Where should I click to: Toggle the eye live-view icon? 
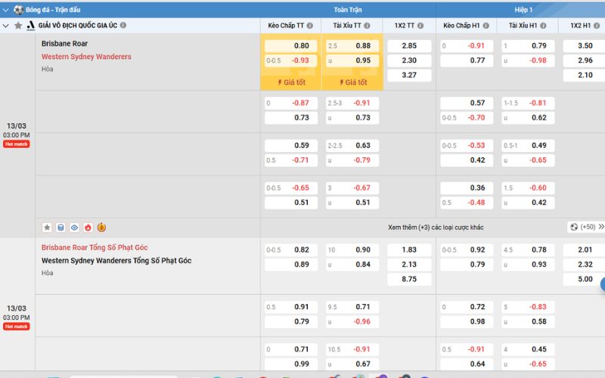(74, 228)
